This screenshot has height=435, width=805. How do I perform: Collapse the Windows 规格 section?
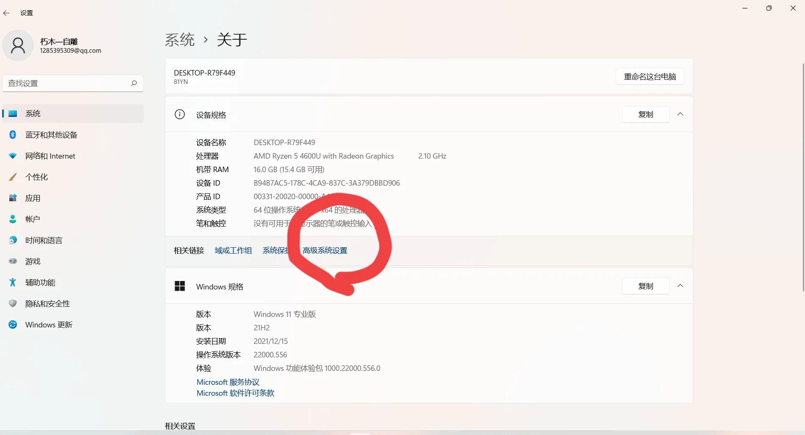pyautogui.click(x=680, y=286)
